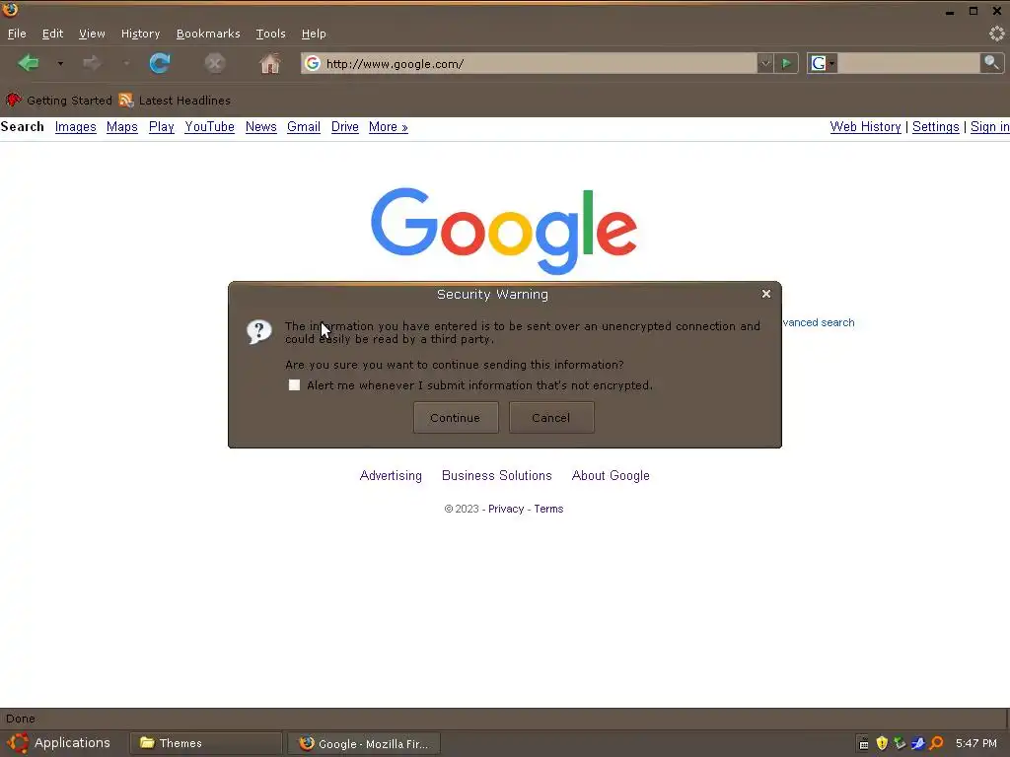Open the File menu
This screenshot has height=757, width=1010.
[x=17, y=34]
